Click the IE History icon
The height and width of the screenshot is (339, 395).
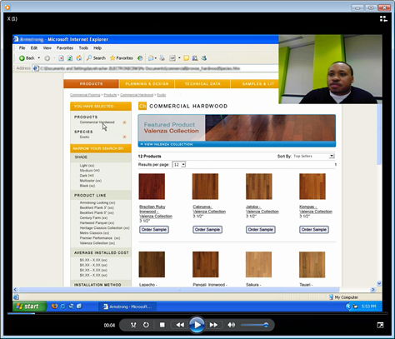[x=140, y=58]
